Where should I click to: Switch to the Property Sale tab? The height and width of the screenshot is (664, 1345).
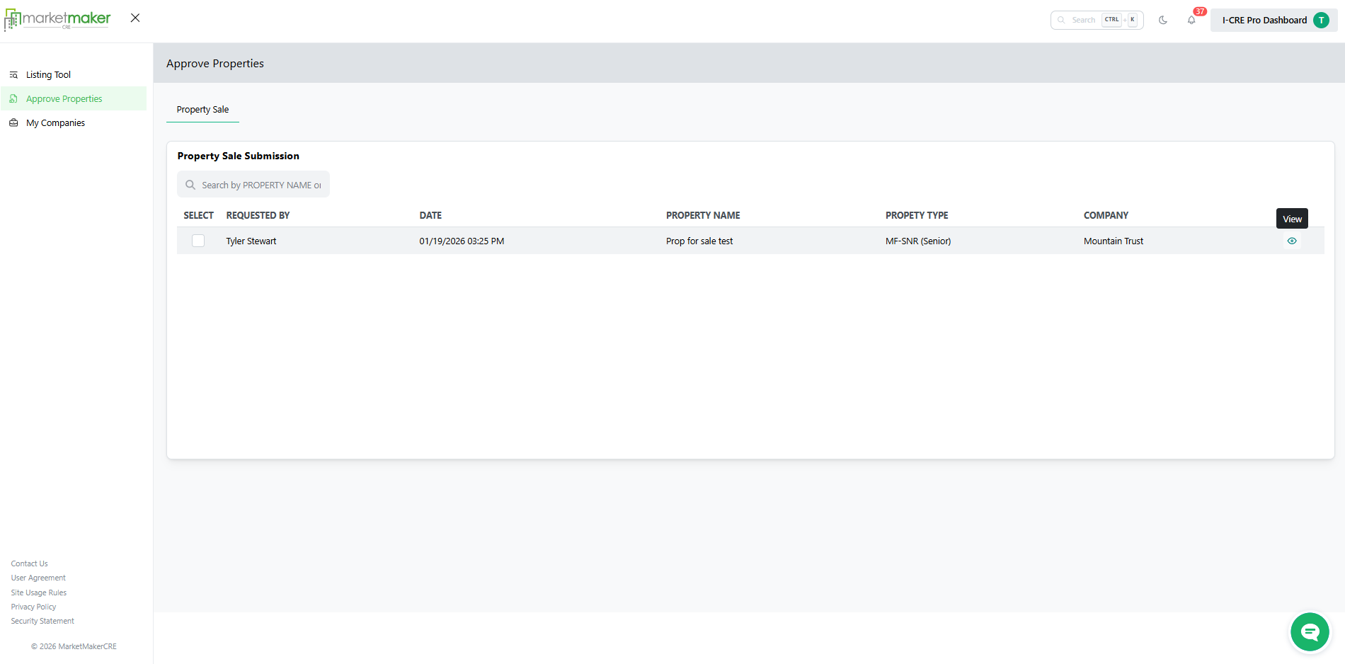pyautogui.click(x=202, y=110)
